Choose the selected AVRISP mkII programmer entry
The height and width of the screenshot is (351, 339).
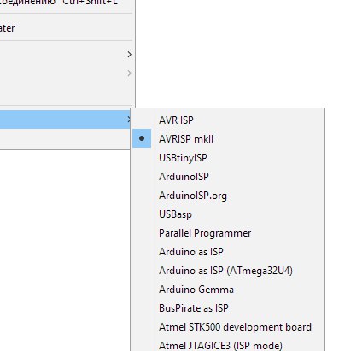coord(227,138)
